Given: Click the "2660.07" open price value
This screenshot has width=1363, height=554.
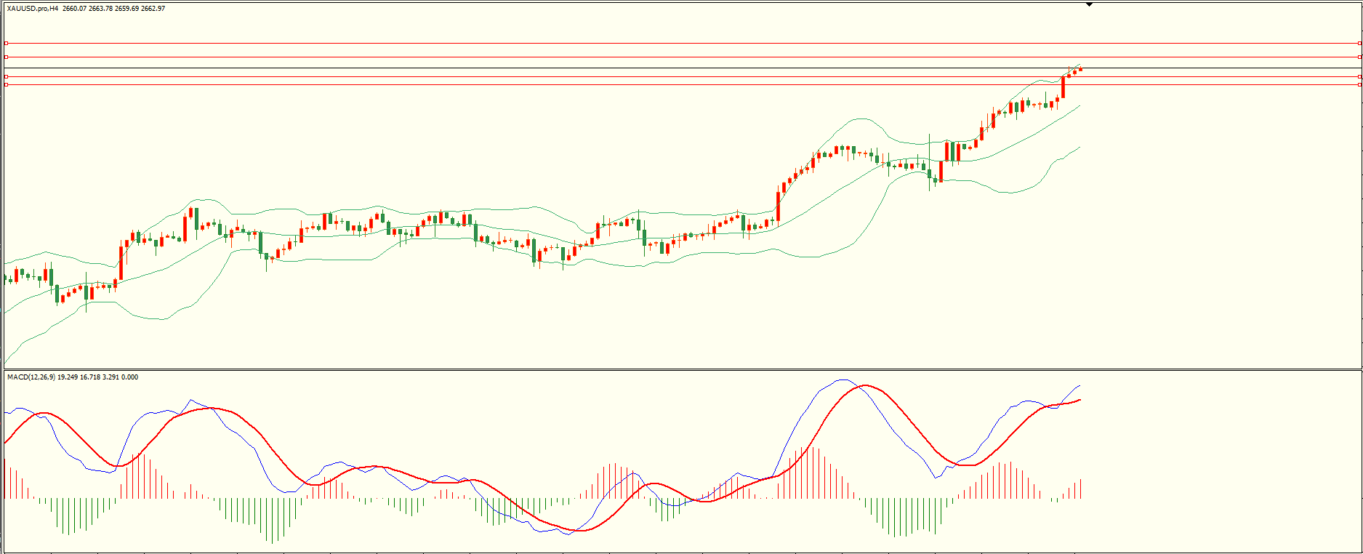Looking at the screenshot, I should click(74, 9).
